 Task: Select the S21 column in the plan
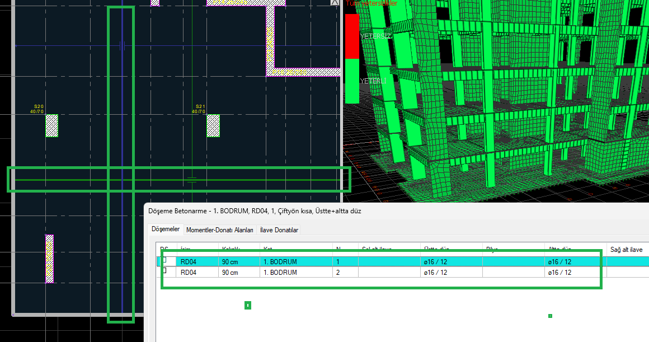[213, 126]
